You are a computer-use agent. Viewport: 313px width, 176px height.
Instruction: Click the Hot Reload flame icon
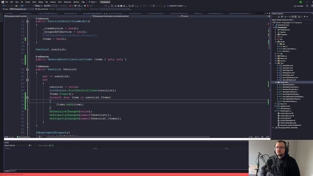click(x=70, y=6)
